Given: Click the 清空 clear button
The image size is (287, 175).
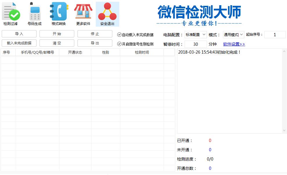Looking at the screenshot, I should [x=57, y=43].
